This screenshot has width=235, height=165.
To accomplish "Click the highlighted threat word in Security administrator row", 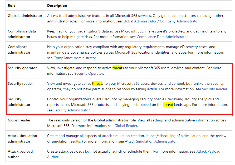I will [x=168, y=105].
